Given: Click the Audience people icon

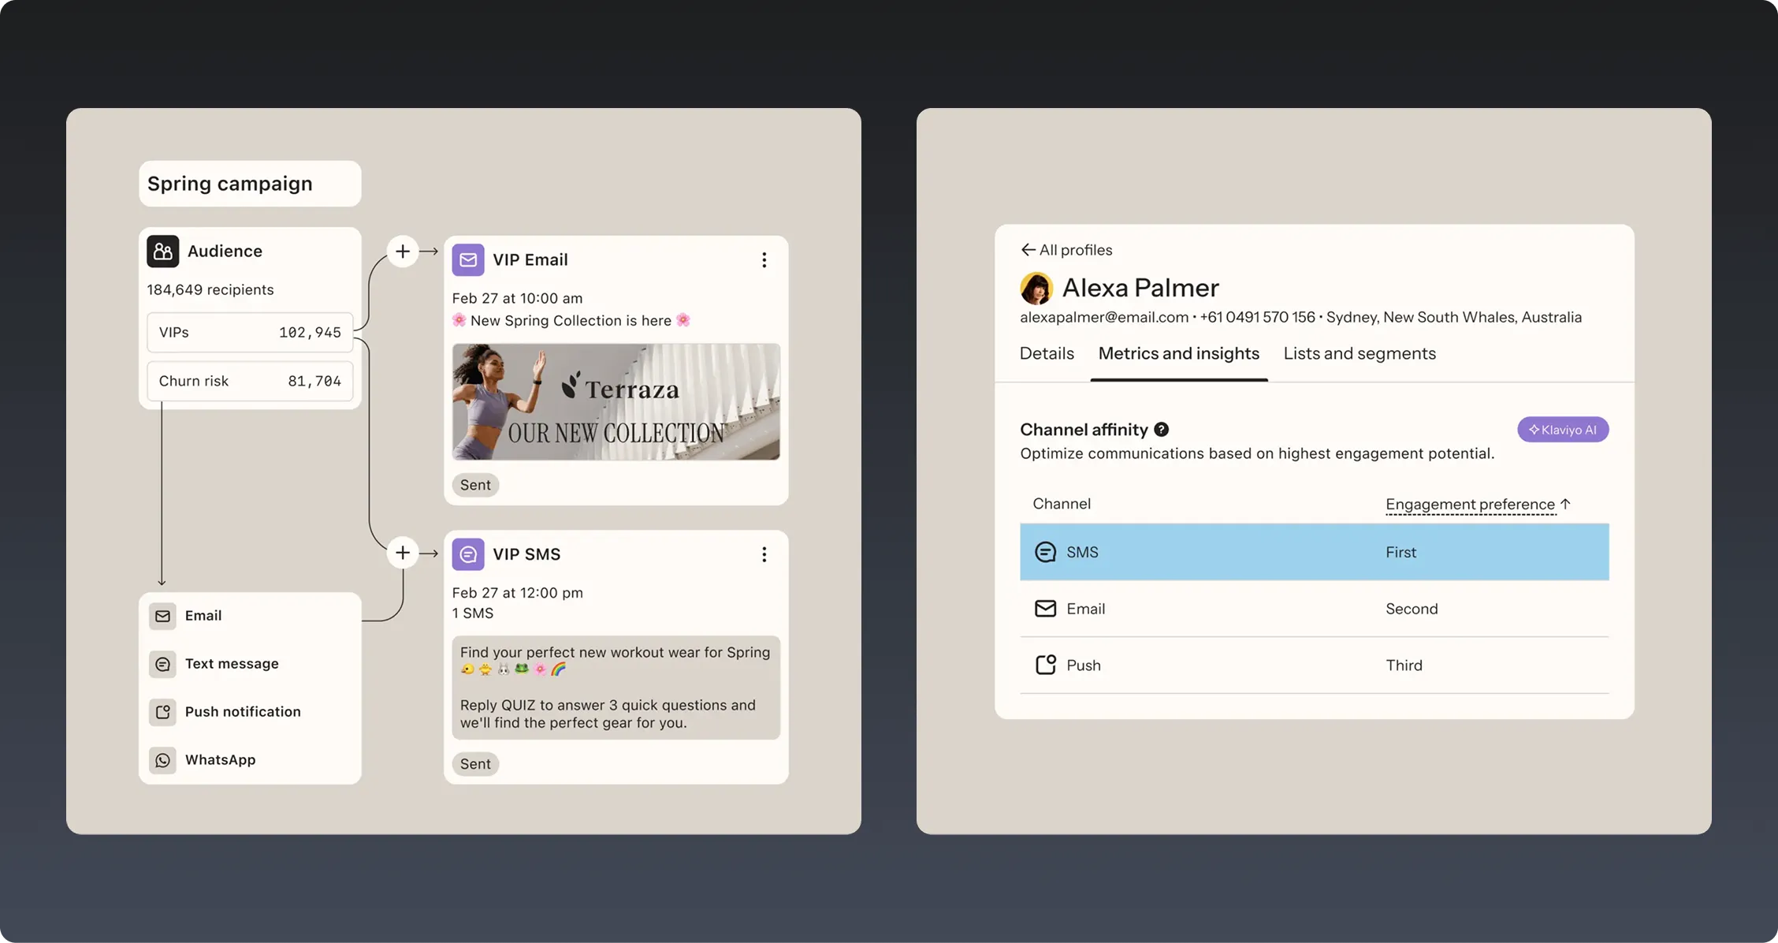Looking at the screenshot, I should [x=162, y=252].
